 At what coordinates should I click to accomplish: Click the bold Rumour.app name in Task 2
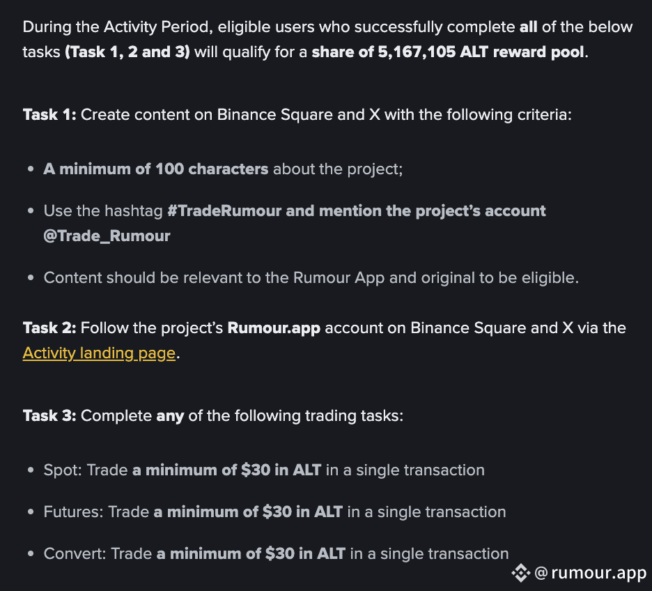274,328
